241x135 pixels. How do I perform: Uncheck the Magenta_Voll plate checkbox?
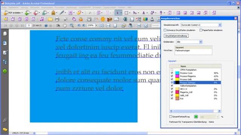172,92
